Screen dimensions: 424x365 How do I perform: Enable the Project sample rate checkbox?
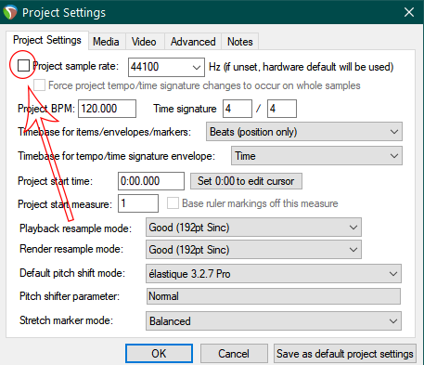tap(23, 66)
